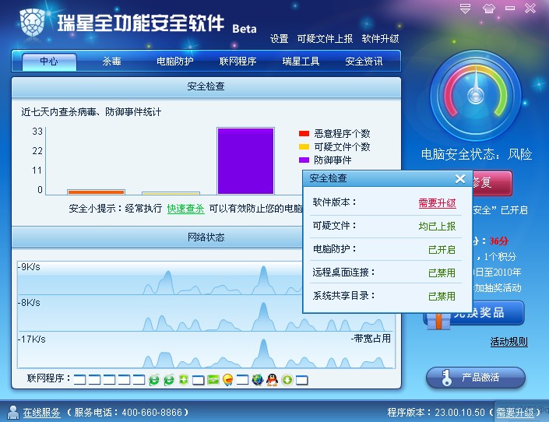
Task: Open the 联网程序 tab
Action: pos(238,62)
